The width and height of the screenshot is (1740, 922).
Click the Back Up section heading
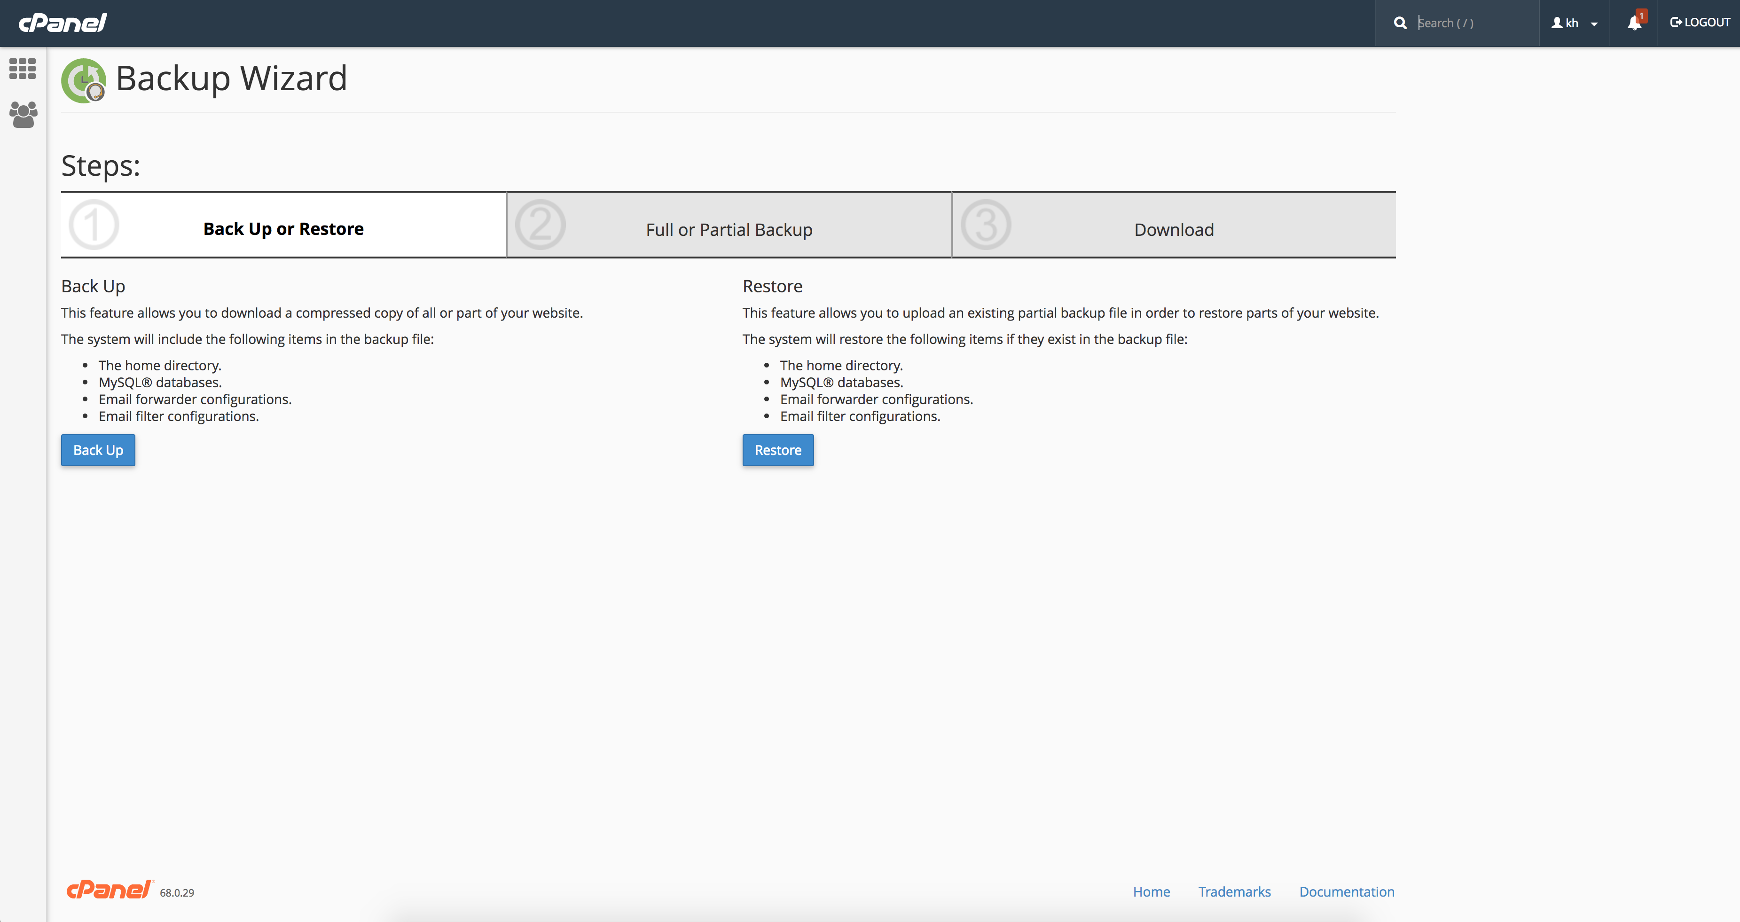93,286
